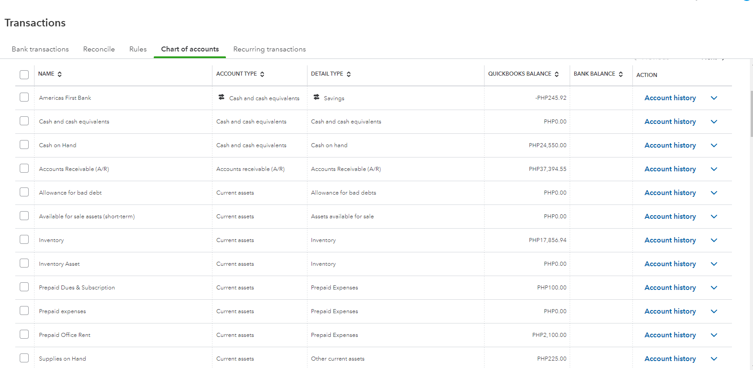Open Account history for Accounts Receivable (A/R)
Viewport: 753px width, 370px height.
pyautogui.click(x=670, y=169)
